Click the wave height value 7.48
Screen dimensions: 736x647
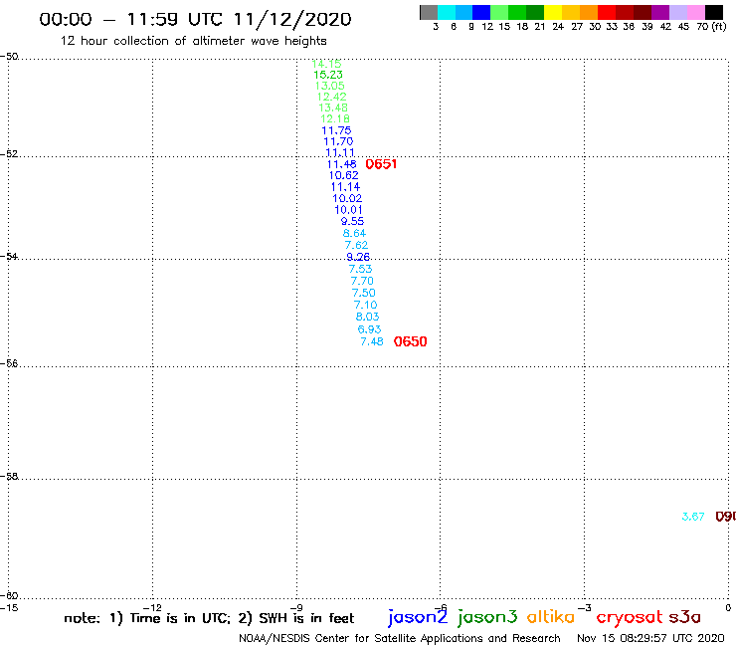372,341
